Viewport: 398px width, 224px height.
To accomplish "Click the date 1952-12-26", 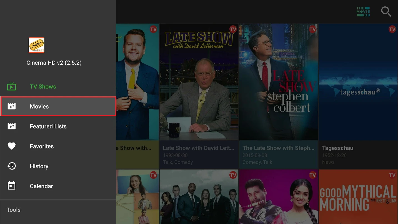I will (334, 155).
